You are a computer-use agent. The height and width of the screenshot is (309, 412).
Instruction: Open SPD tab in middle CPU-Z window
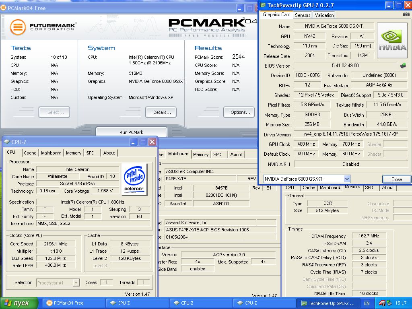point(217,154)
